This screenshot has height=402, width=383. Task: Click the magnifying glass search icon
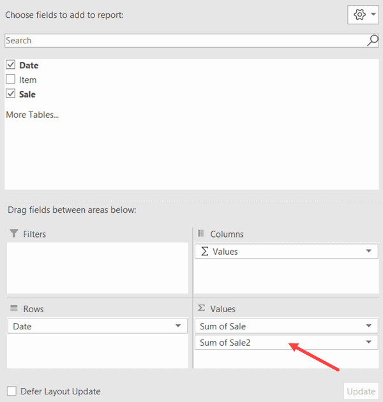372,40
